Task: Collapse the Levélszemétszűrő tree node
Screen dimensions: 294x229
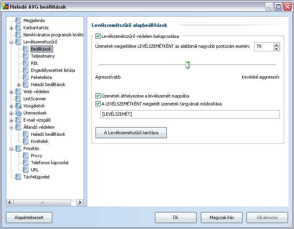Action: 11,42
